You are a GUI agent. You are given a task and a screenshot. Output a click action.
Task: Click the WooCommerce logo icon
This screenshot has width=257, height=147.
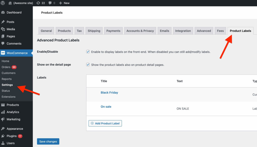tap(3, 53)
